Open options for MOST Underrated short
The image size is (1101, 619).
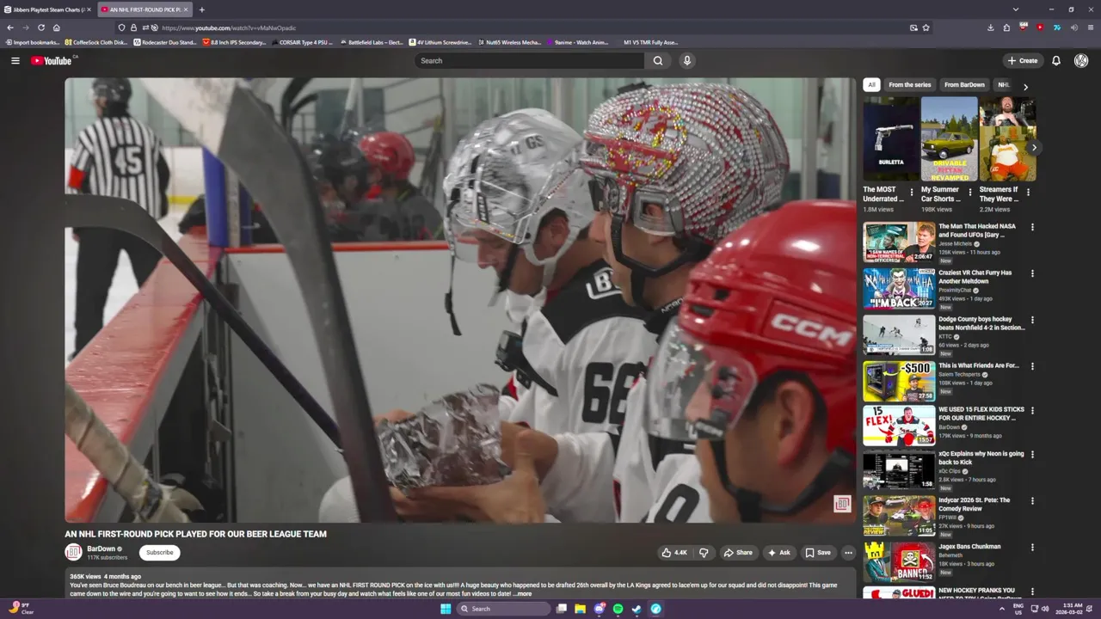click(x=912, y=192)
